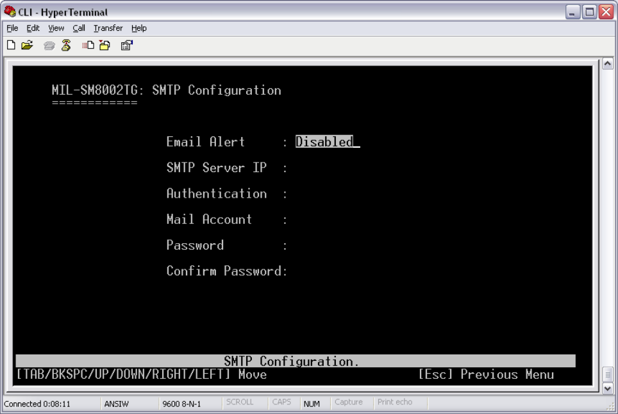Open the Transfer menu

pos(108,28)
